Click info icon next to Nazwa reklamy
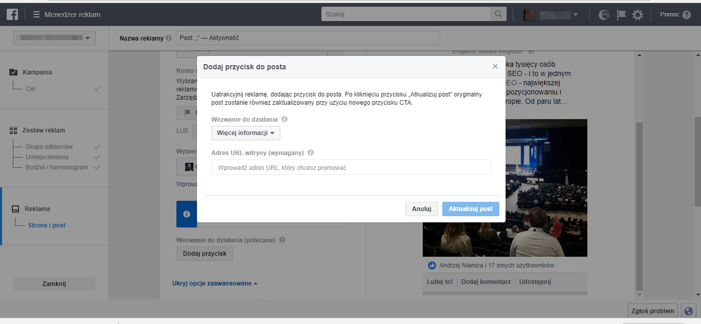701x324 pixels. tap(169, 38)
